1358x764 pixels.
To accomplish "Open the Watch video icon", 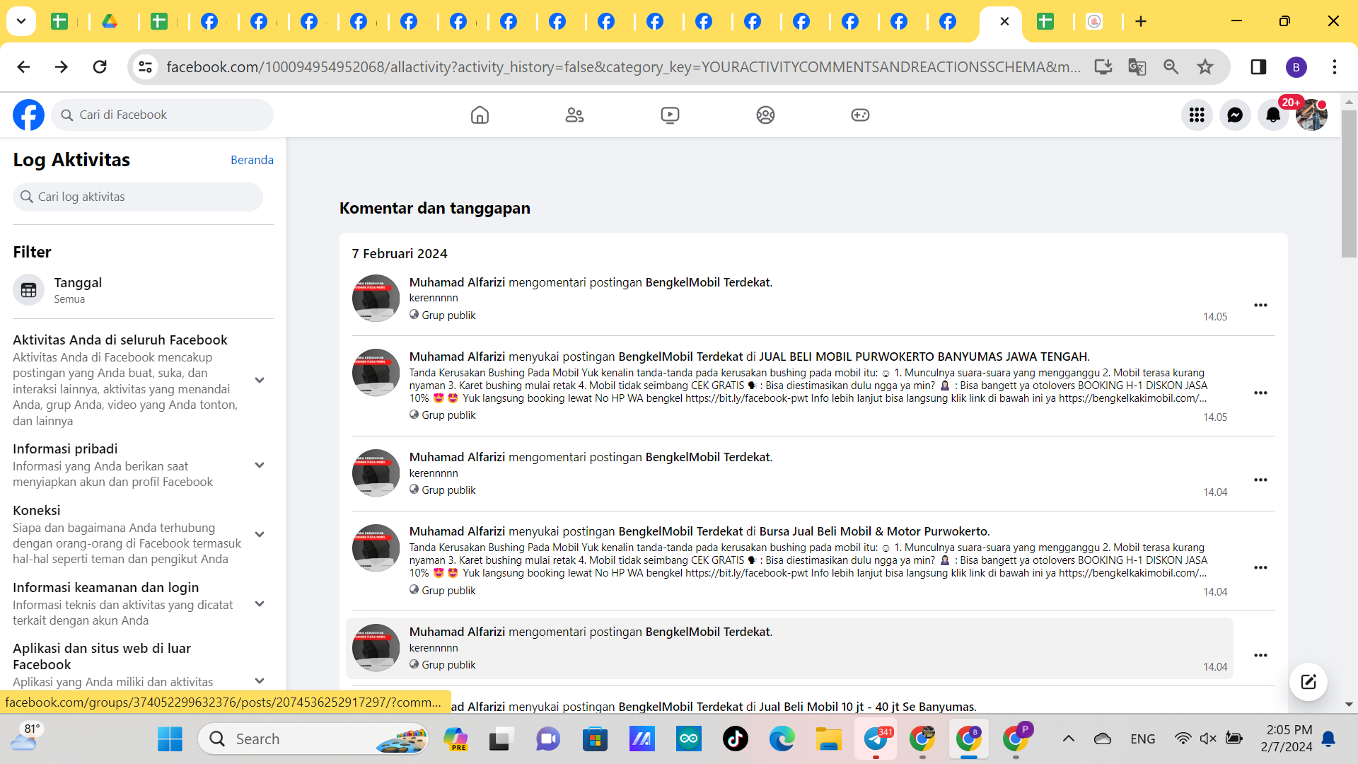I will pyautogui.click(x=670, y=115).
